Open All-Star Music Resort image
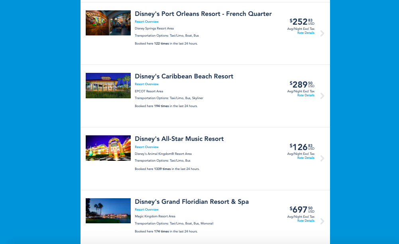The height and width of the screenshot is (244, 399). click(108, 148)
